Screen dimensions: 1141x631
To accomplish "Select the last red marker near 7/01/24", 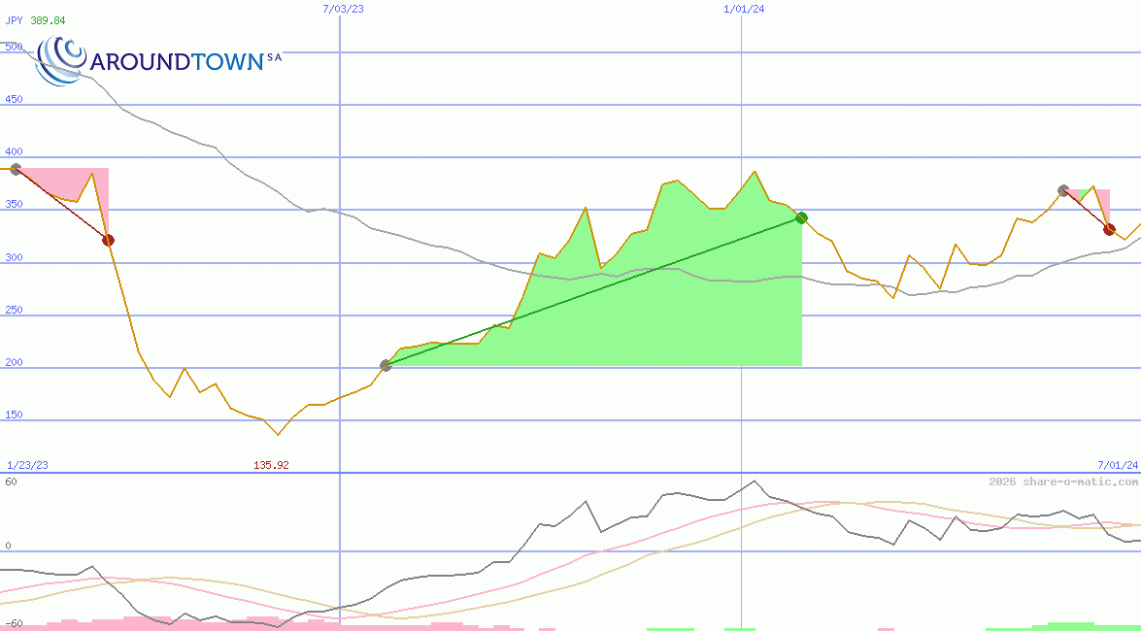I will pyautogui.click(x=1109, y=229).
